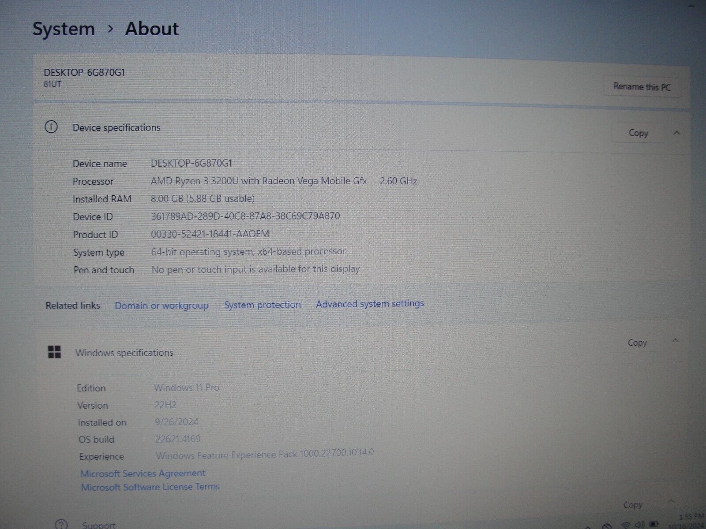Open Microsoft Services Agreement link
Image resolution: width=706 pixels, height=529 pixels.
143,473
